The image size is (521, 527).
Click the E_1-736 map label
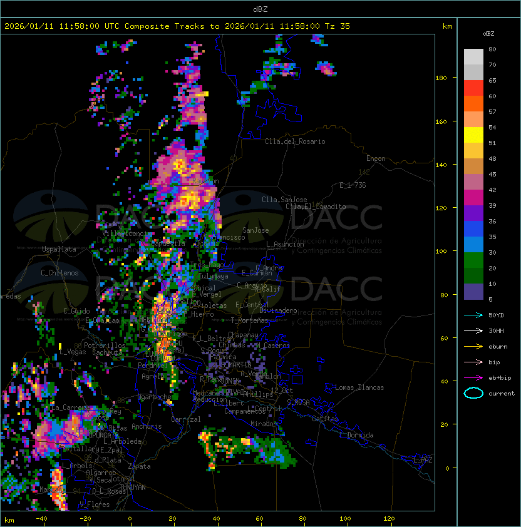point(353,185)
